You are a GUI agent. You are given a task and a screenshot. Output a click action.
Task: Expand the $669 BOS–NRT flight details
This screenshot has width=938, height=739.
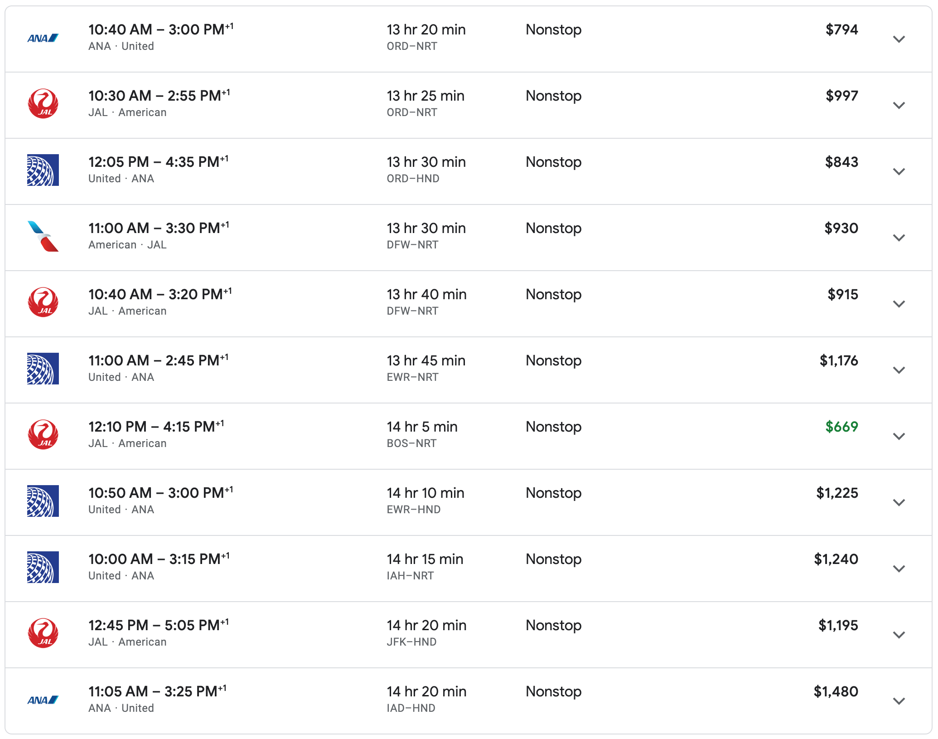point(899,437)
